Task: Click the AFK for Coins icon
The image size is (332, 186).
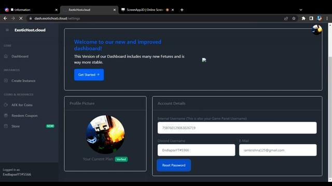Action: tap(6, 105)
